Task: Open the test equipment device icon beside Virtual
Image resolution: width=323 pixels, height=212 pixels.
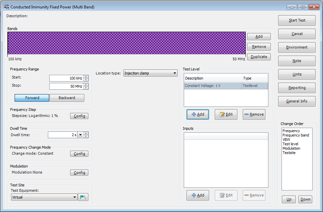Action: (83, 197)
